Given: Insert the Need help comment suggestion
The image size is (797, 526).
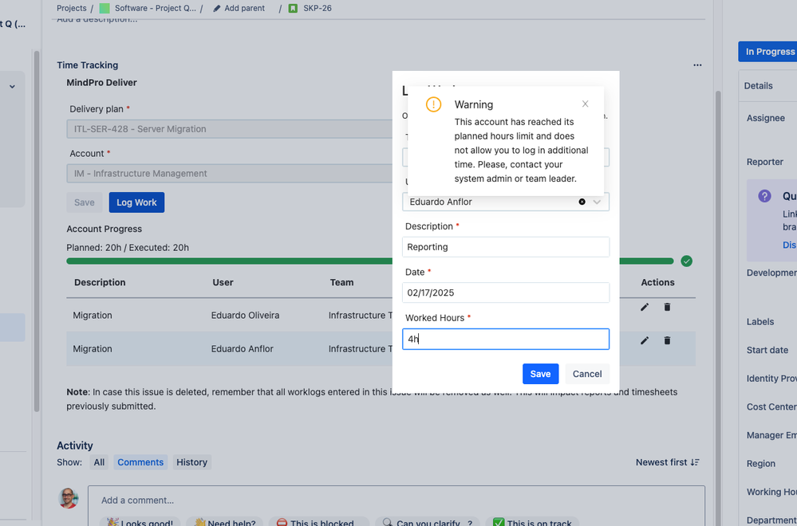Looking at the screenshot, I should [224, 522].
